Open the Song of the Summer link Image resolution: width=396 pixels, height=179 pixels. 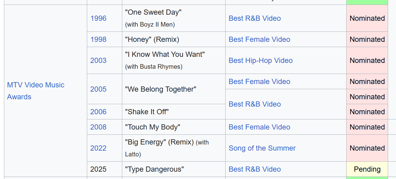[262, 148]
